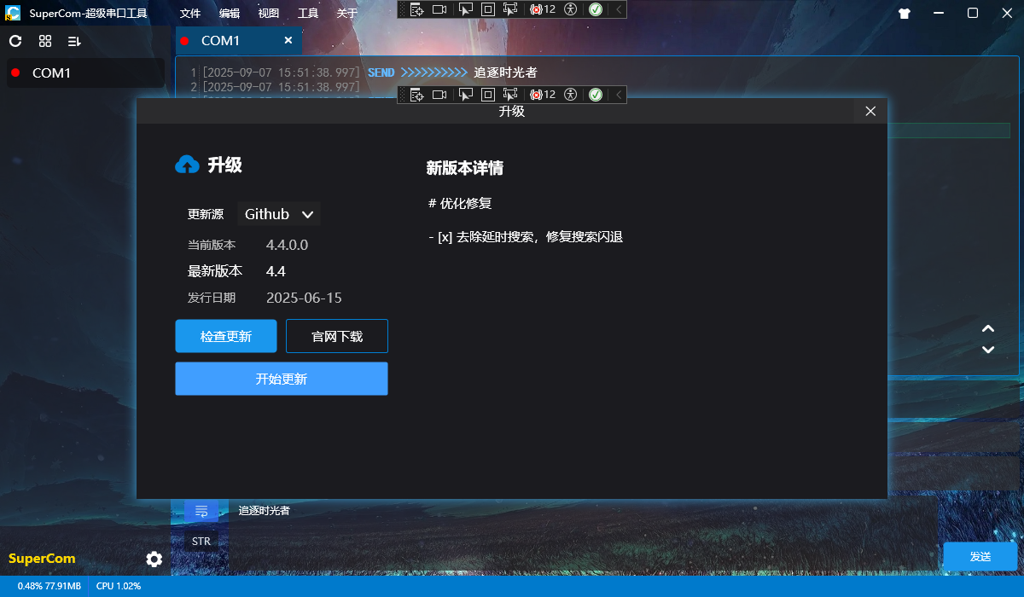Click green checkmark Hot Reload icon in topmost debug toolbar
This screenshot has width=1024, height=597.
(x=596, y=9)
